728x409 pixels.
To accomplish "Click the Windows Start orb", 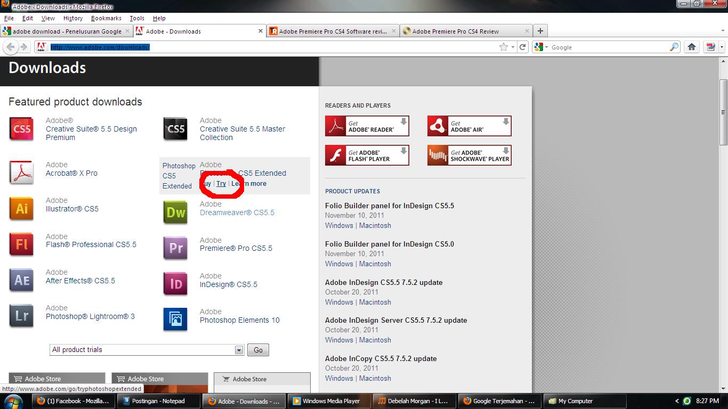I will coord(13,401).
